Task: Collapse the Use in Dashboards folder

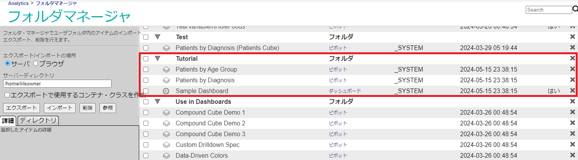Action: coord(158,102)
